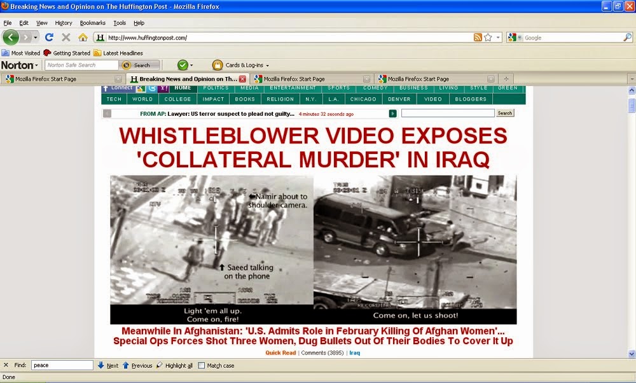Open the TECH section link
Viewport: 636px width, 383px height.
click(114, 99)
